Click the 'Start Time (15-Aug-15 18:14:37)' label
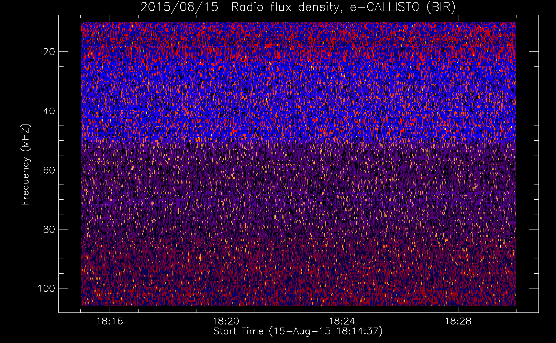556x343 pixels. [298, 331]
